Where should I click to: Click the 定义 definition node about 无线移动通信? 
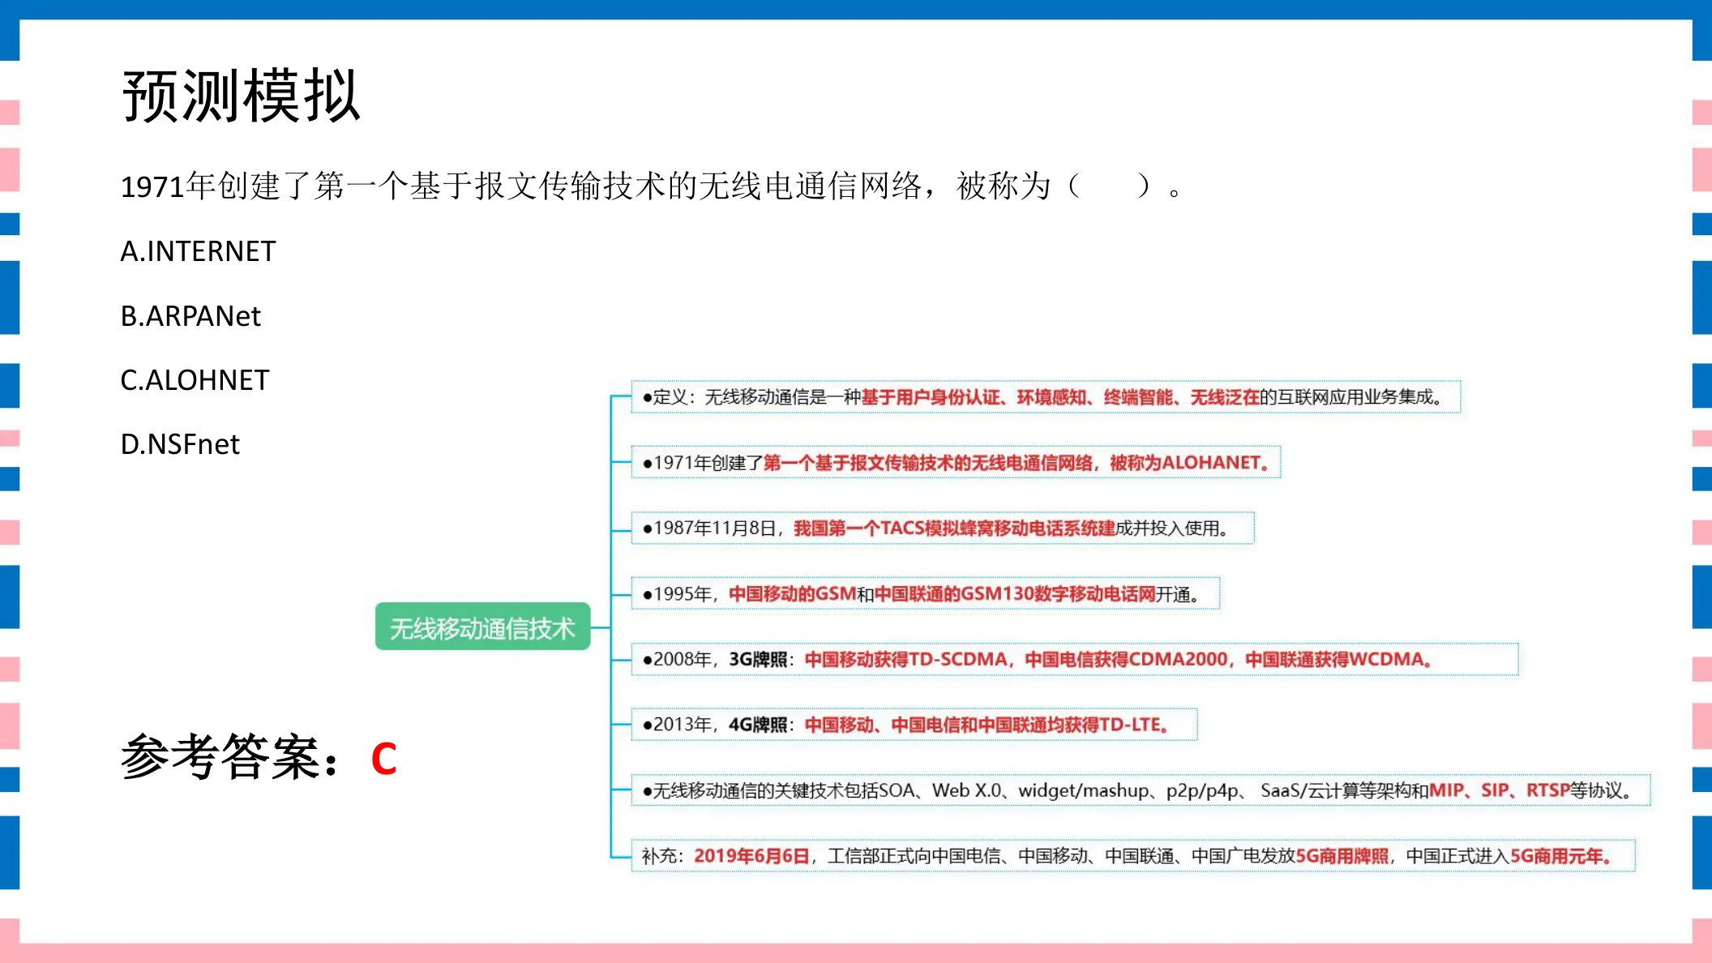click(1046, 397)
